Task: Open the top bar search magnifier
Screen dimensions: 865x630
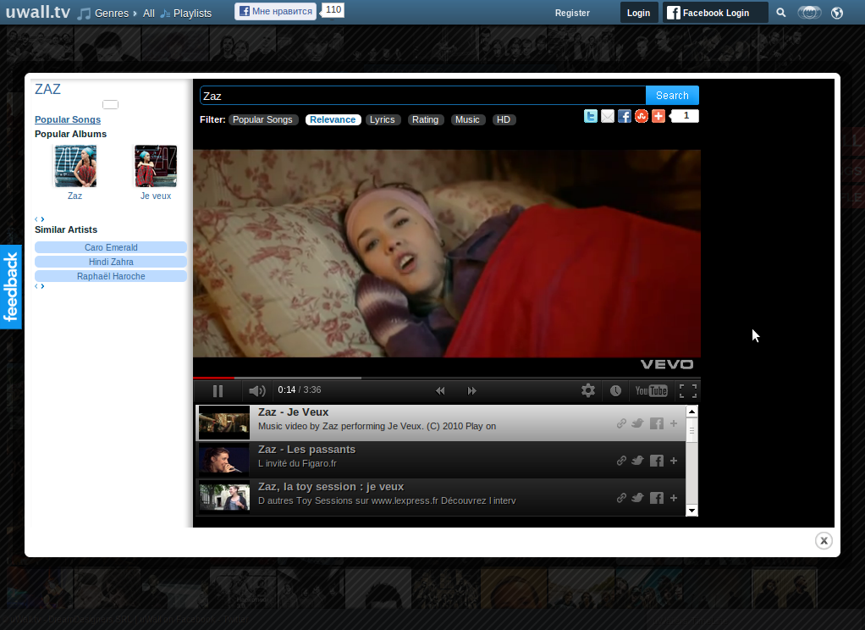Action: click(780, 13)
